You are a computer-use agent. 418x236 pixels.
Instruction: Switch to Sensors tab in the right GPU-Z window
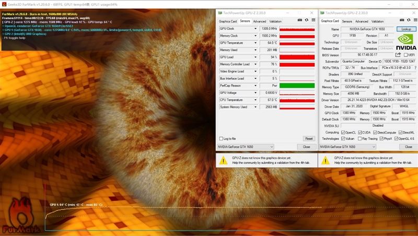[x=347, y=21]
